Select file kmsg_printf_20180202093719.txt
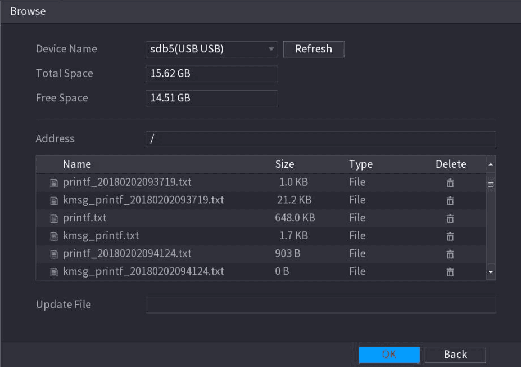This screenshot has width=521, height=367. (x=143, y=200)
